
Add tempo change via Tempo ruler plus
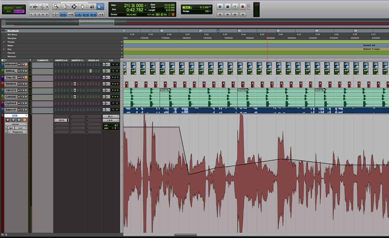[x=122, y=42]
